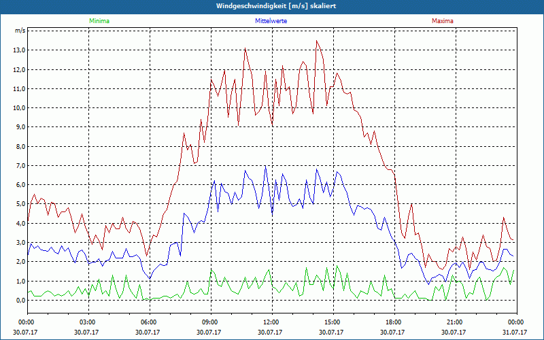Viewport: 544px width, 340px height.
Task: Click the 9,0 y-axis value
Action: (x=22, y=127)
